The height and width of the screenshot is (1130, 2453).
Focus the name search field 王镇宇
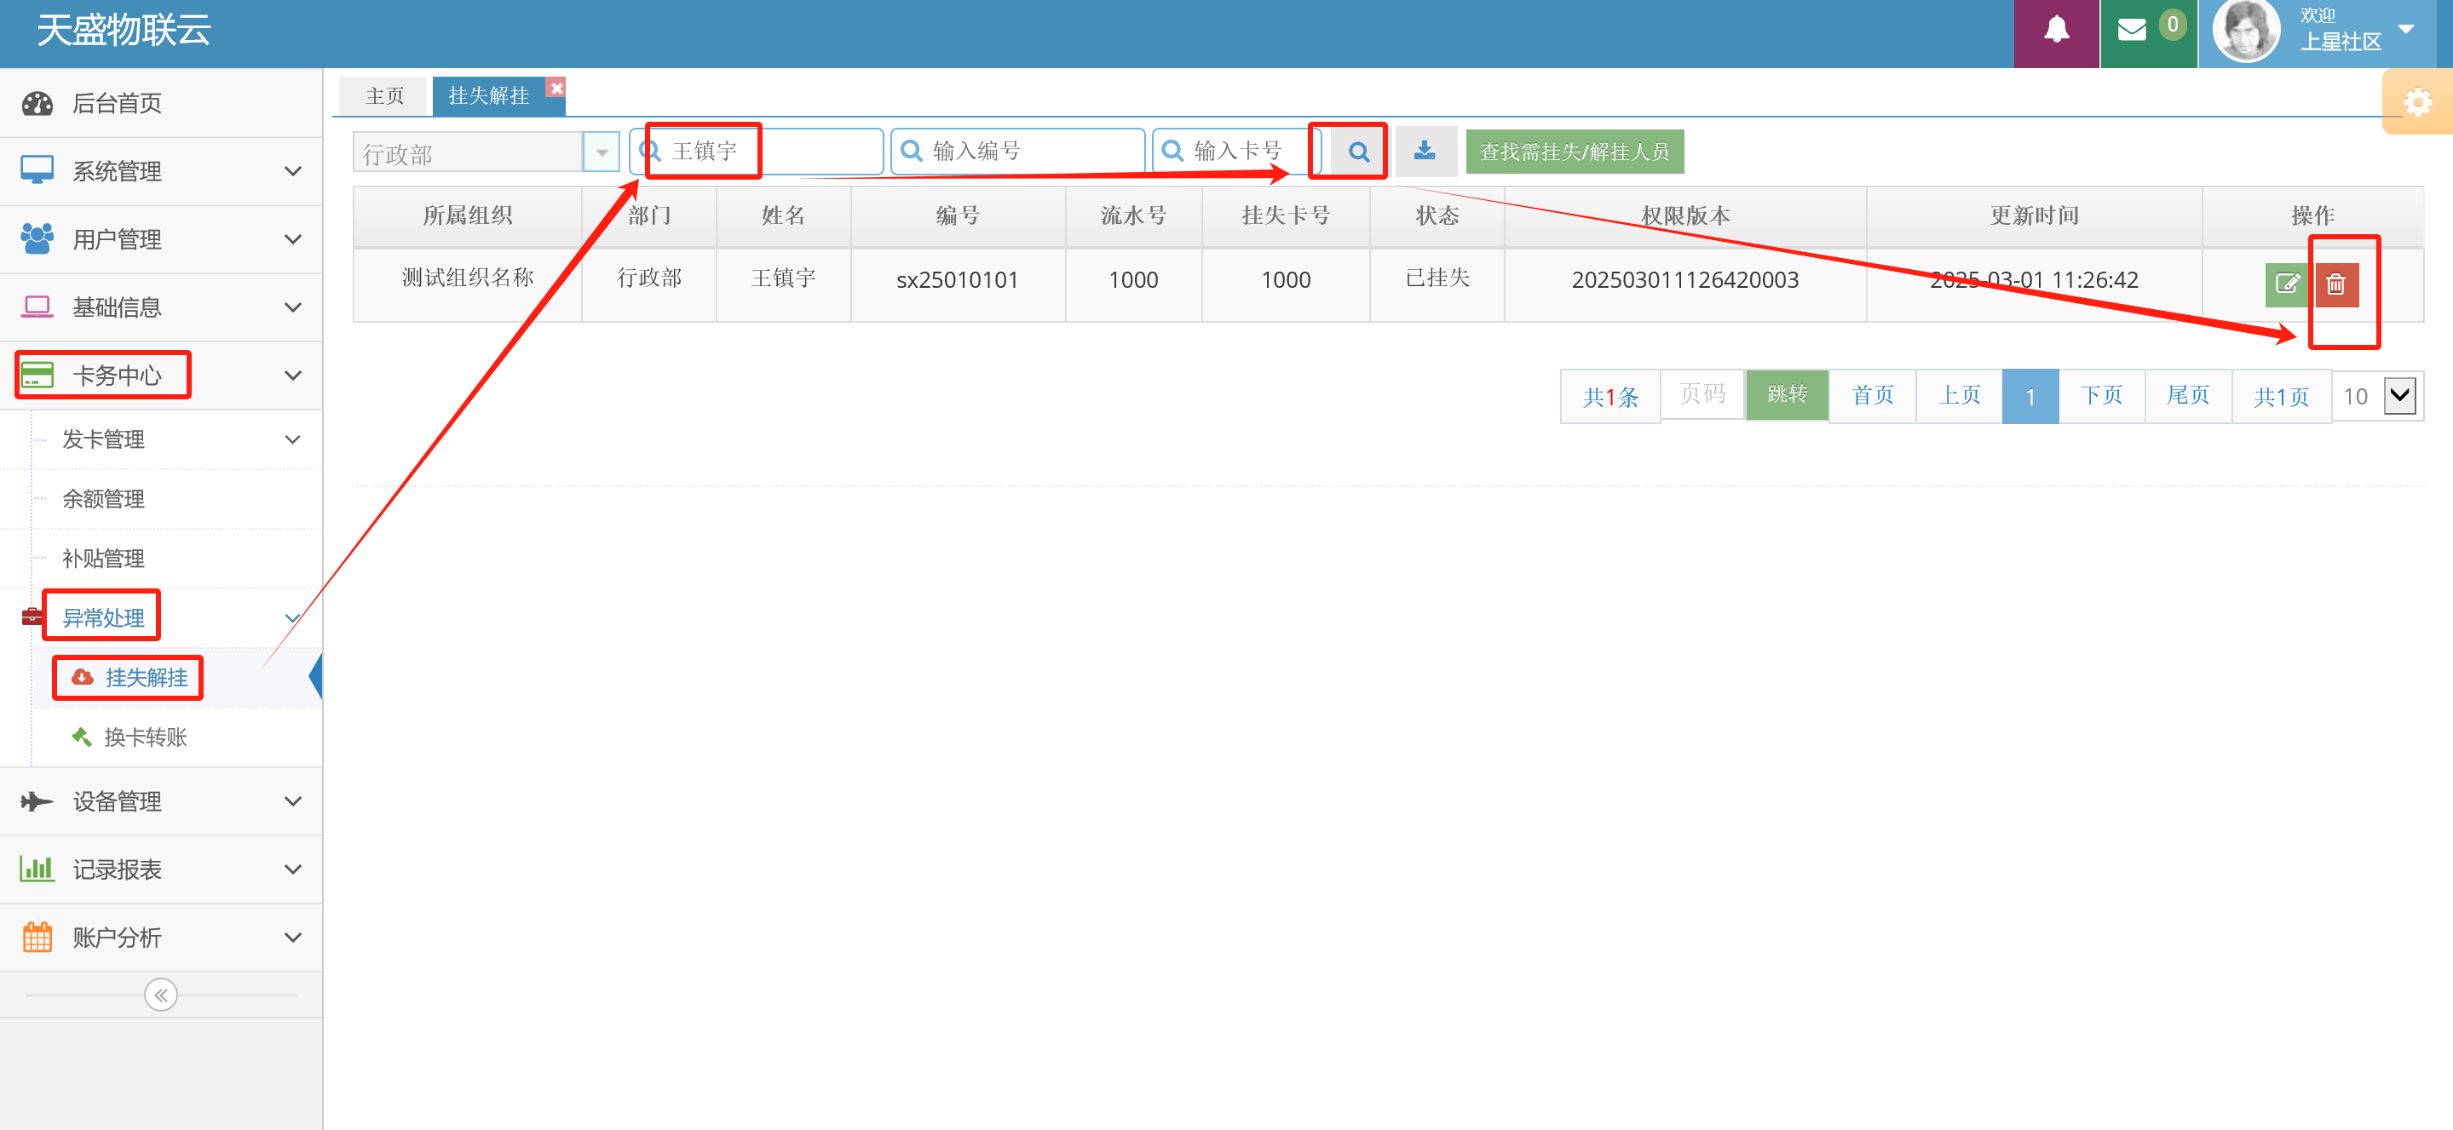pos(756,152)
